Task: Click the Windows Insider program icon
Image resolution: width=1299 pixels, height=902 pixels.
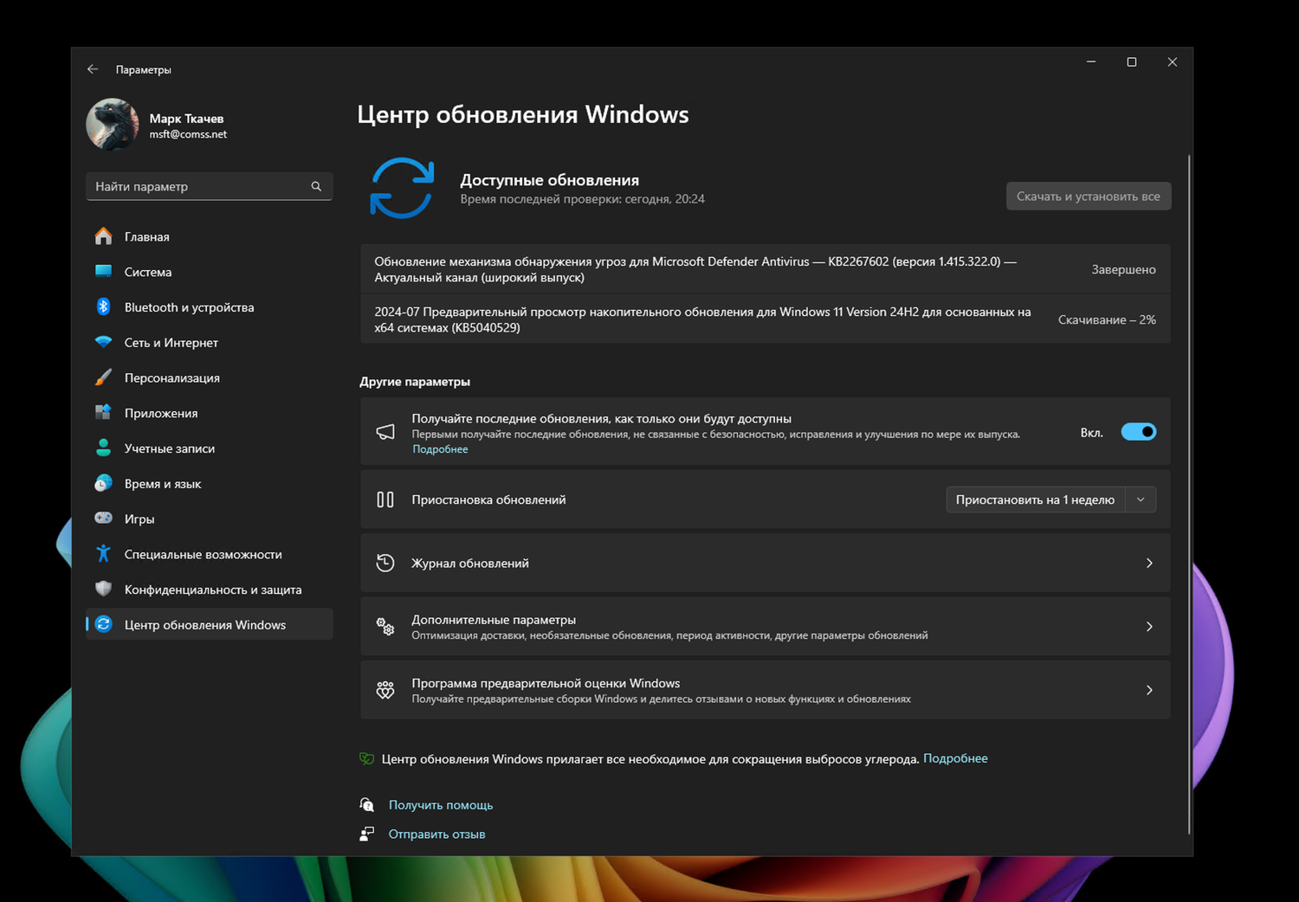Action: coord(385,690)
